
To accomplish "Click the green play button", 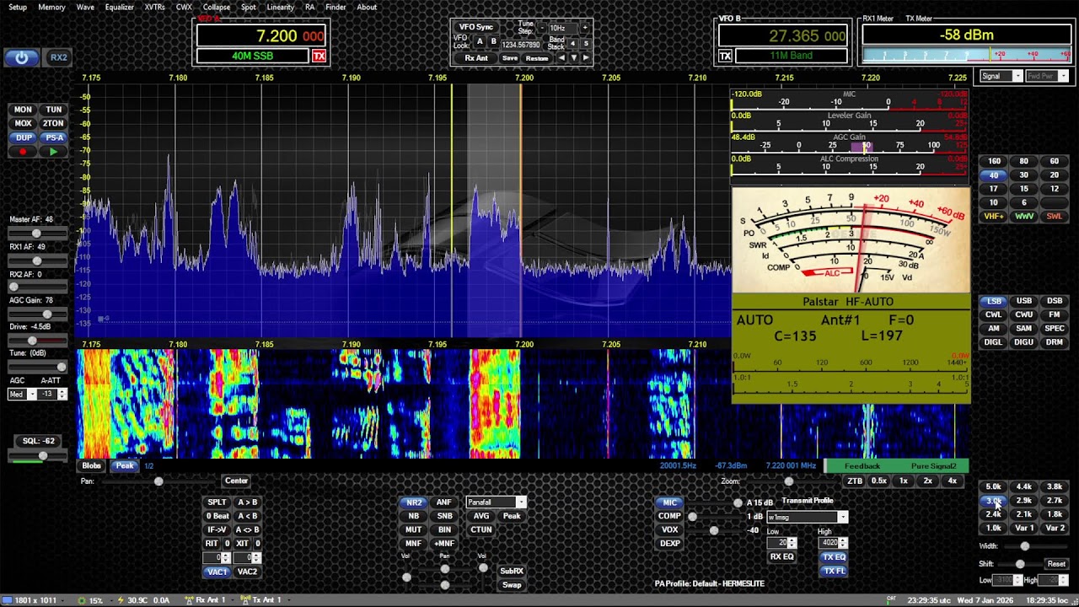I will [x=54, y=152].
